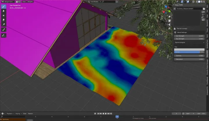This screenshot has width=209, height=121.
Task: Select the Blur weight paint tool
Action: pos(3,11)
